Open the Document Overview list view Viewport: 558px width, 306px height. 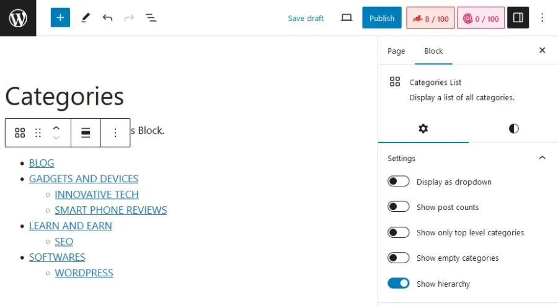tap(151, 18)
